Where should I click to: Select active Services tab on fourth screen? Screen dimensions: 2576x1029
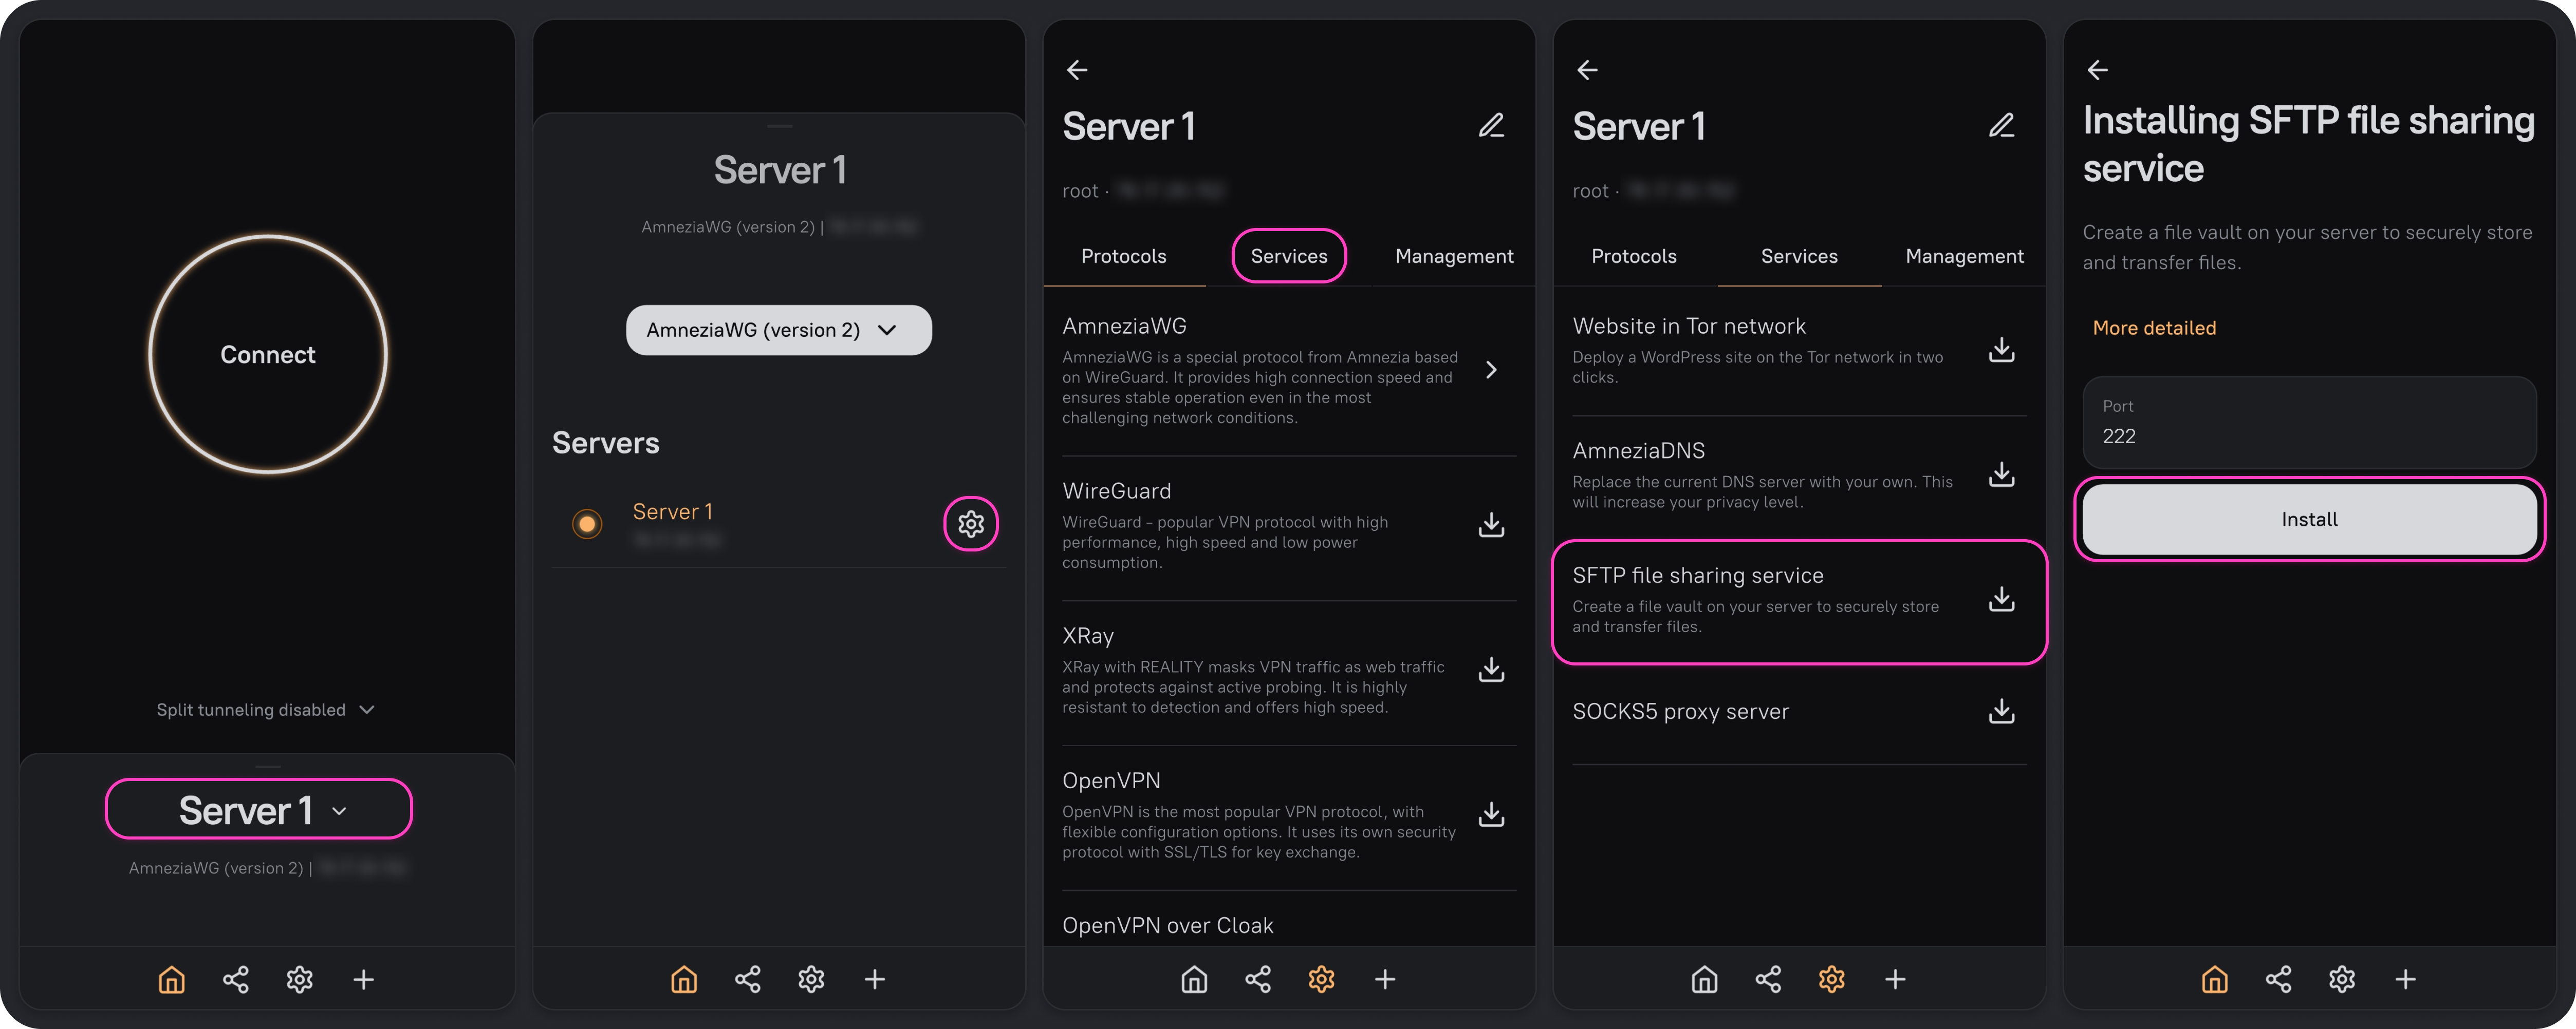pyautogui.click(x=1799, y=257)
